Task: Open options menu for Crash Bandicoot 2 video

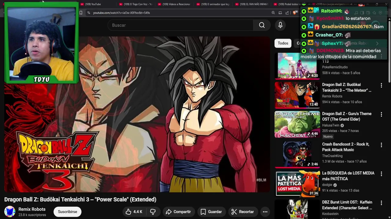Action: (381, 145)
